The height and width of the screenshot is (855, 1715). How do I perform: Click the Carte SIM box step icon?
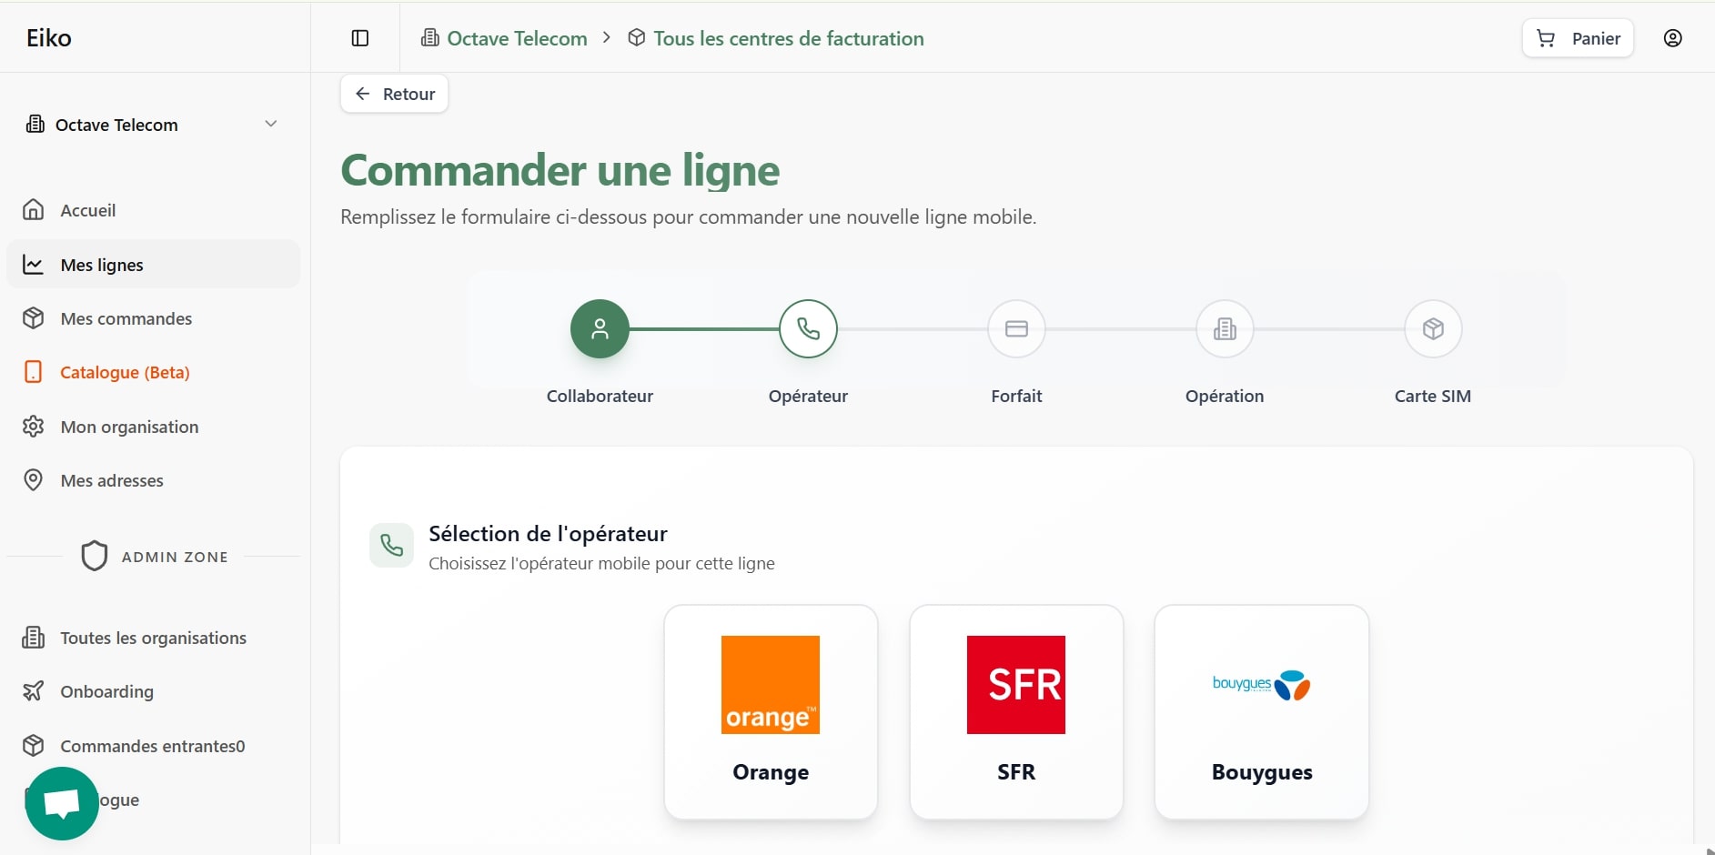click(x=1433, y=328)
